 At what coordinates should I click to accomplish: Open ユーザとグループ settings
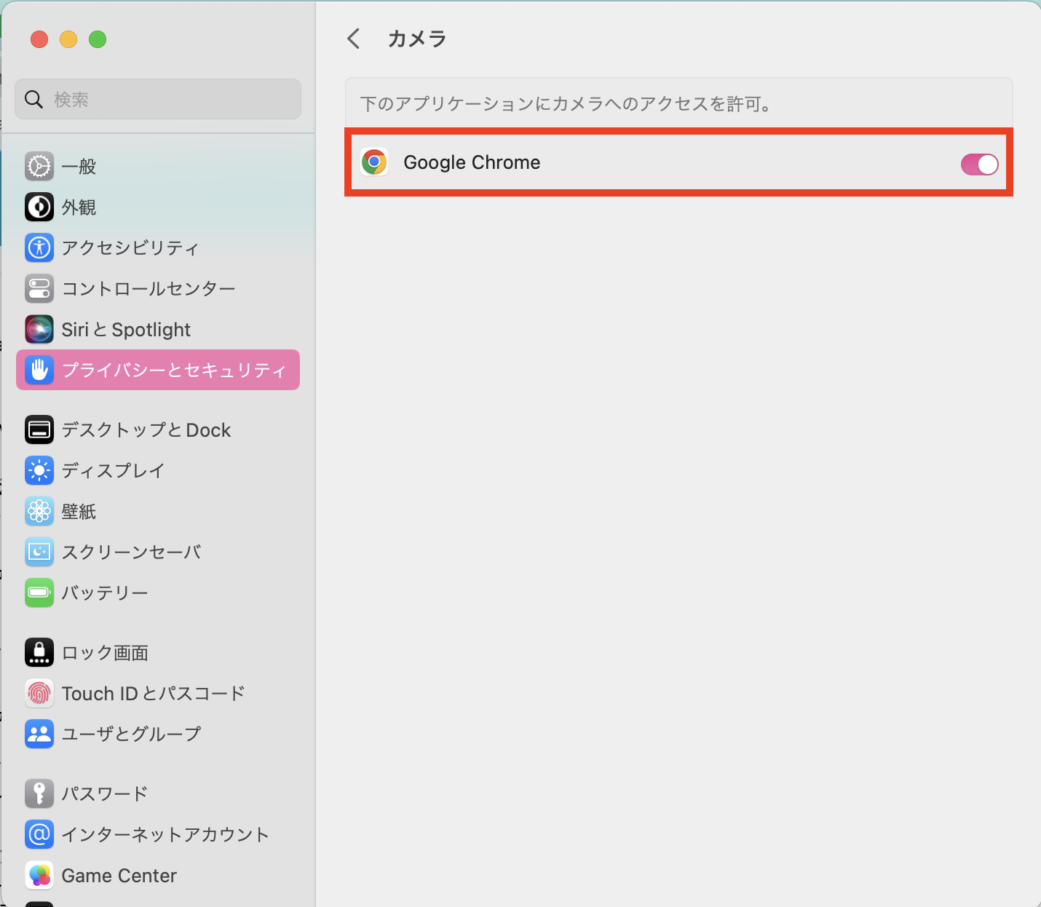(131, 734)
